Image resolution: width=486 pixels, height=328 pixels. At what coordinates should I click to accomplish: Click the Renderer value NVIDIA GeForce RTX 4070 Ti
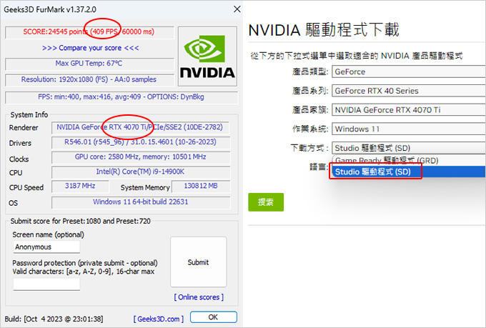(140, 127)
